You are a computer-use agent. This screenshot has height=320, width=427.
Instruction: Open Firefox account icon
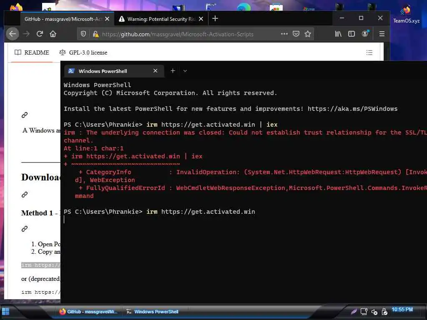365,33
